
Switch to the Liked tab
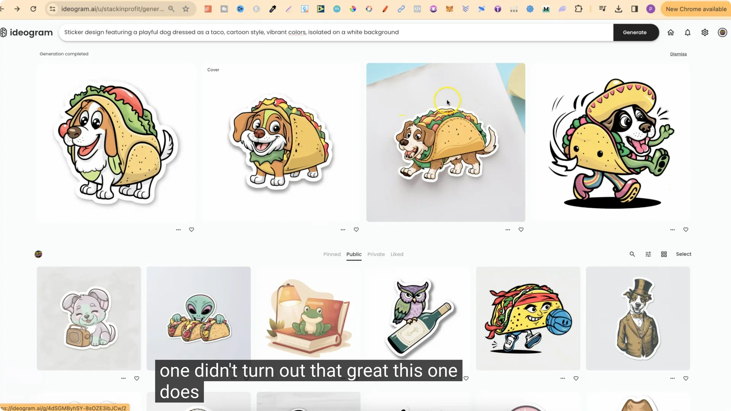pyautogui.click(x=397, y=254)
